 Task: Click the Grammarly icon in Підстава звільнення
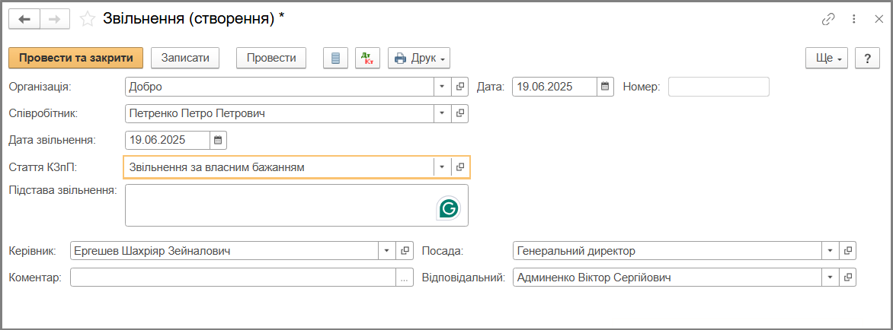pyautogui.click(x=449, y=208)
